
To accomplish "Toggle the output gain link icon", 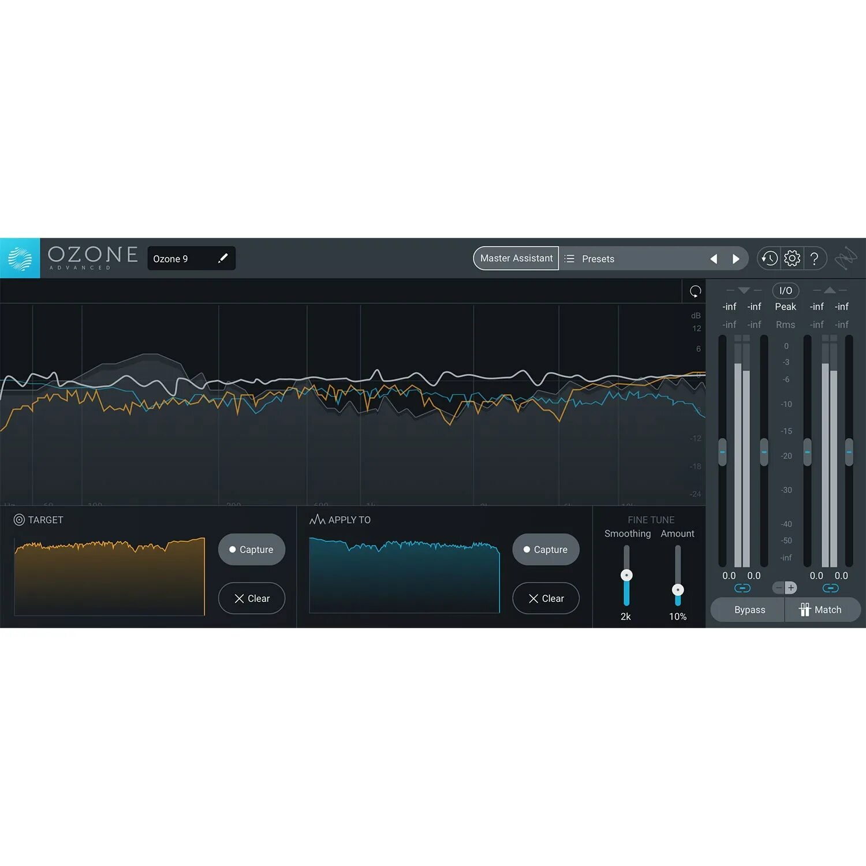I will 830,588.
